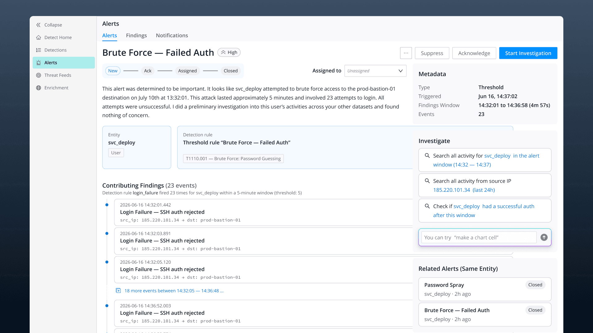Click the High severity badge

(x=229, y=52)
